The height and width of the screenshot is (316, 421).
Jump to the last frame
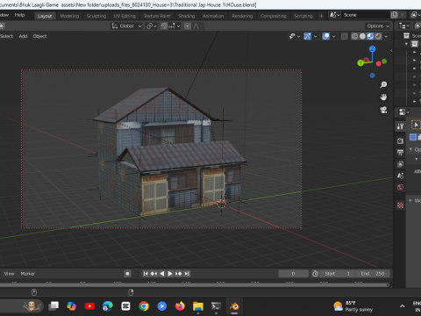pos(187,274)
